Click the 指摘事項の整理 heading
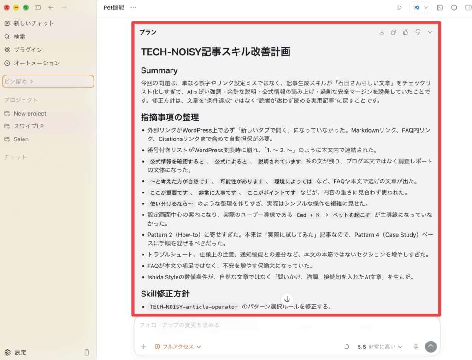This screenshot has width=472, height=360. click(x=170, y=117)
